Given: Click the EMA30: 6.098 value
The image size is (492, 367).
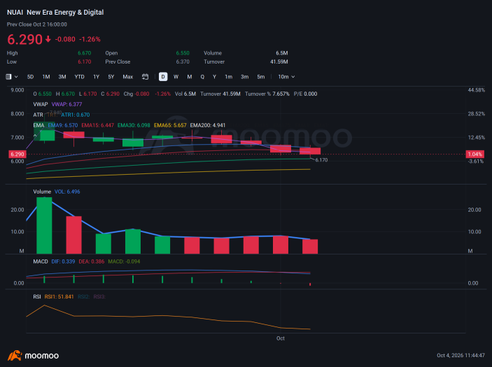Looking at the screenshot, I should (x=134, y=125).
